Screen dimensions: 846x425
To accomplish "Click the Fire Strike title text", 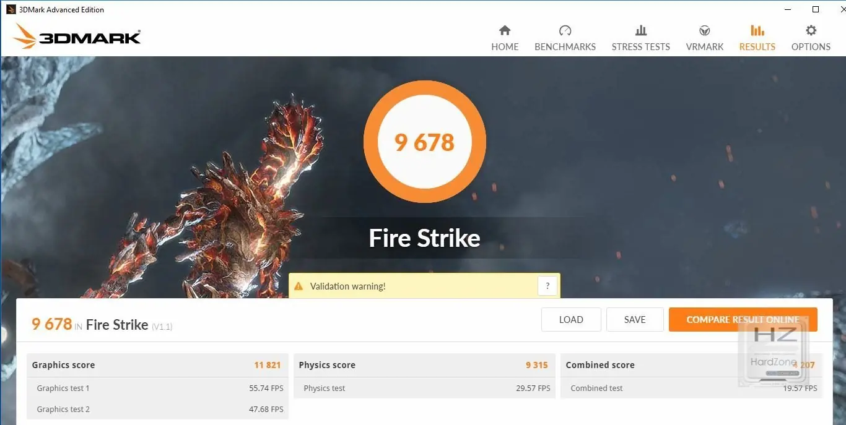I will tap(425, 238).
